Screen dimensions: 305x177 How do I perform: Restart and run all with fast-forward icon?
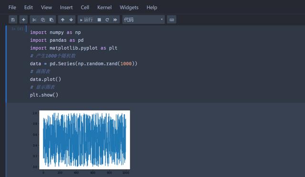(x=115, y=20)
